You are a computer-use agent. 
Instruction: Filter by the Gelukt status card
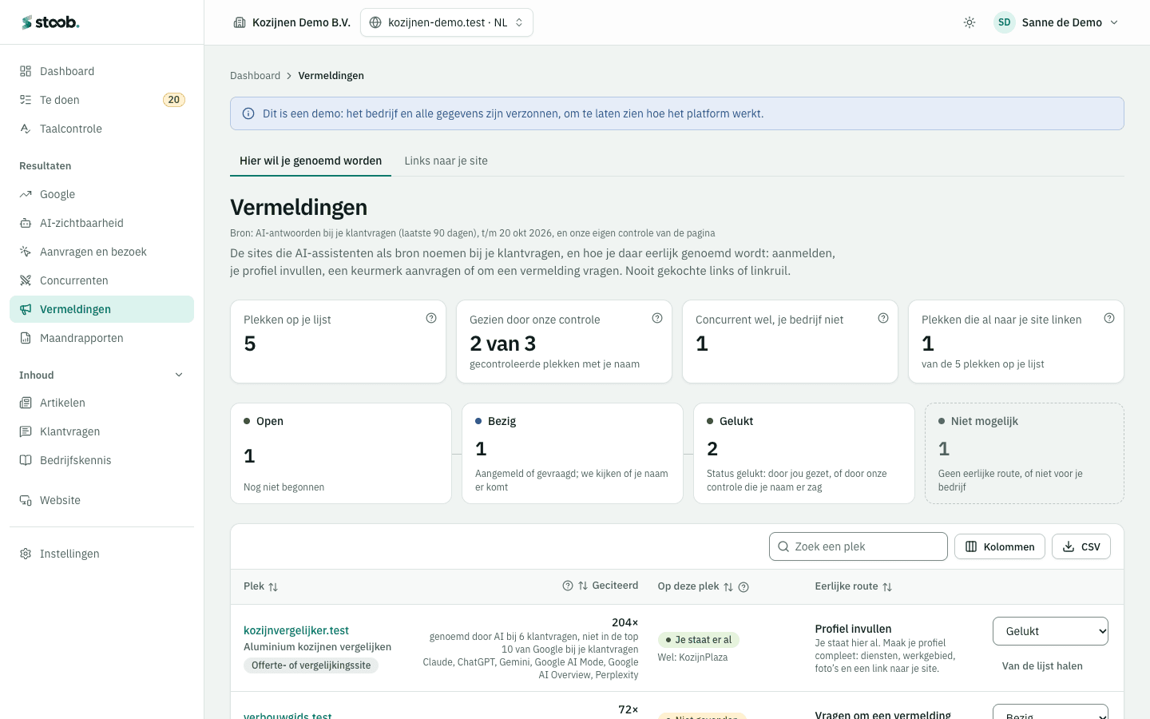(x=804, y=453)
